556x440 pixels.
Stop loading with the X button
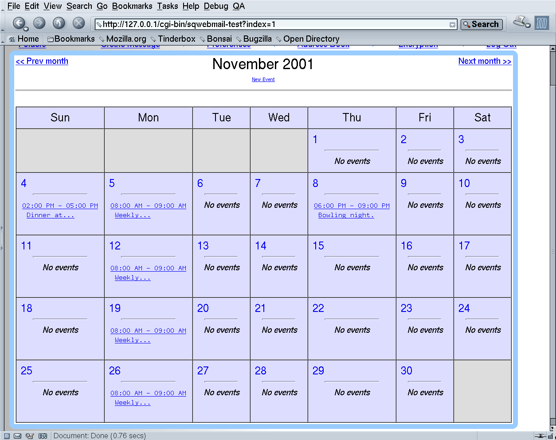point(78,23)
